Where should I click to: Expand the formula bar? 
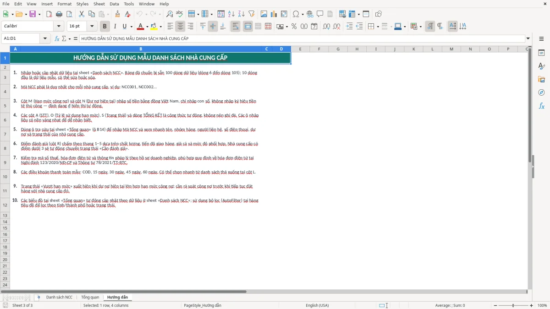(528, 38)
